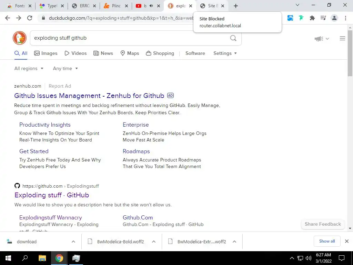Select the Software search tab
The image size is (353, 265).
(195, 53)
